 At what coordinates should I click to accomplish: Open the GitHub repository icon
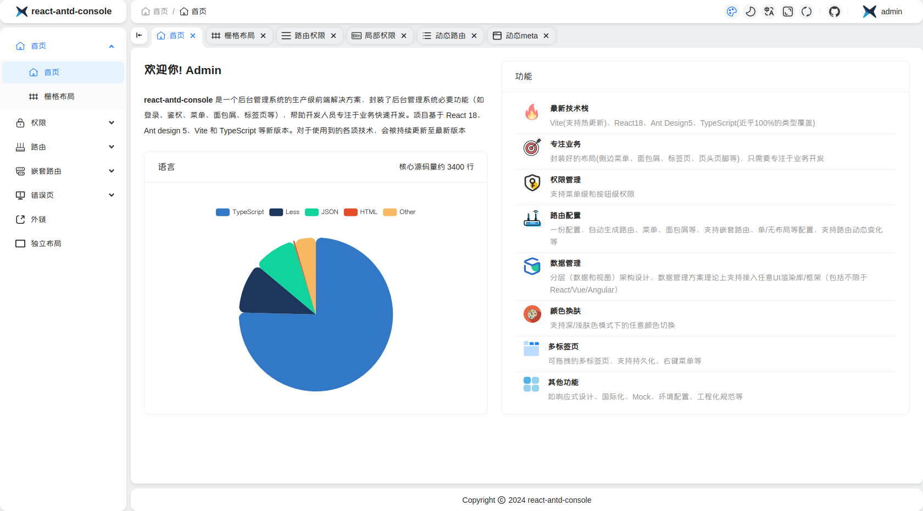pos(835,12)
